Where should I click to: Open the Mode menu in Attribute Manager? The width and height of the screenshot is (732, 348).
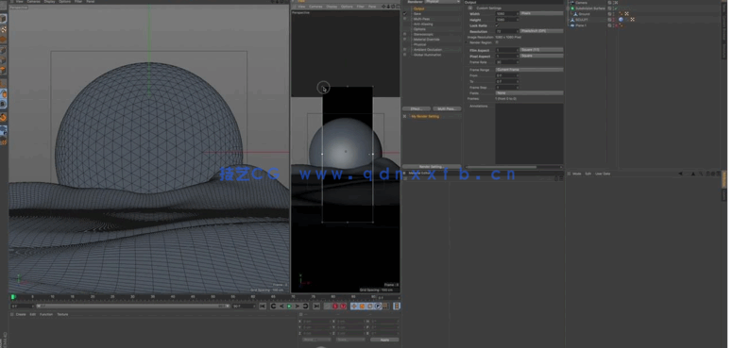tap(576, 174)
